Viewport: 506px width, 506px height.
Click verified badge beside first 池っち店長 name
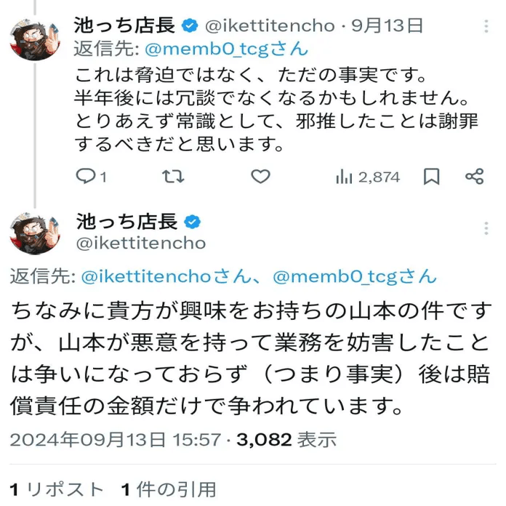[190, 26]
